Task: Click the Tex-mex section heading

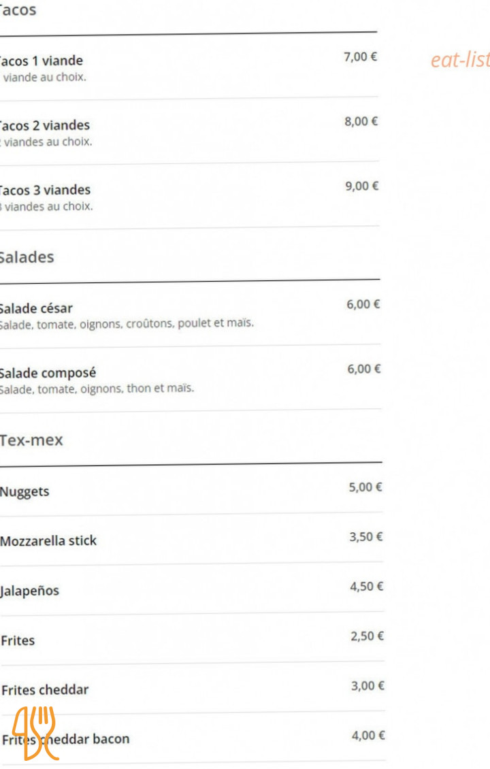Action: [31, 440]
